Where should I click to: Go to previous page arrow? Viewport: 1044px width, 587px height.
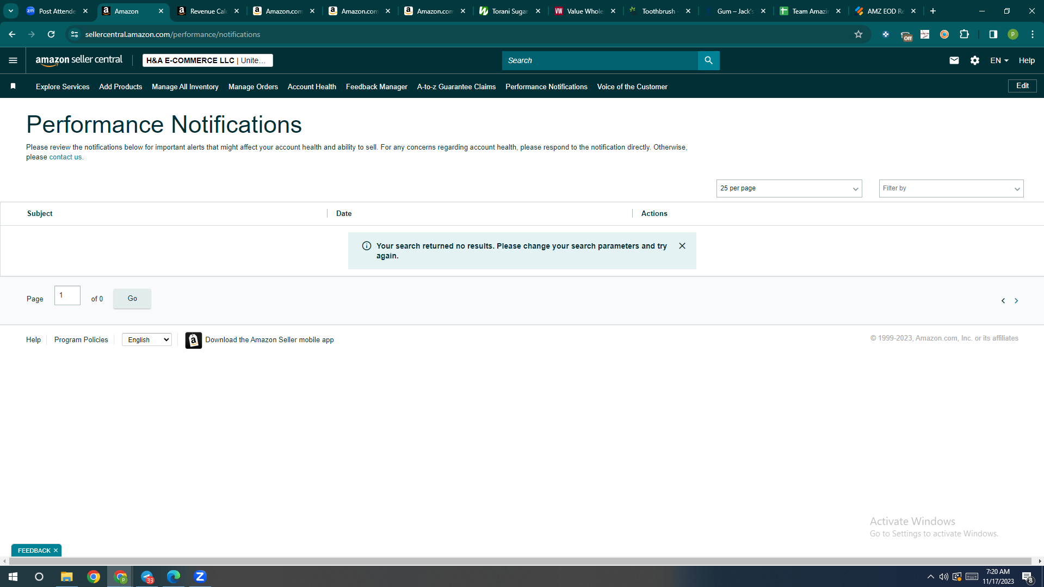(x=1003, y=301)
